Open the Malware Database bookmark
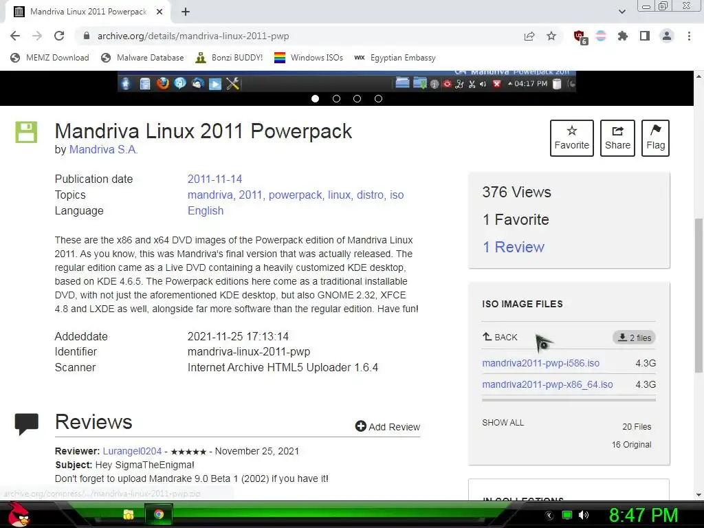This screenshot has height=528, width=704. (x=143, y=58)
